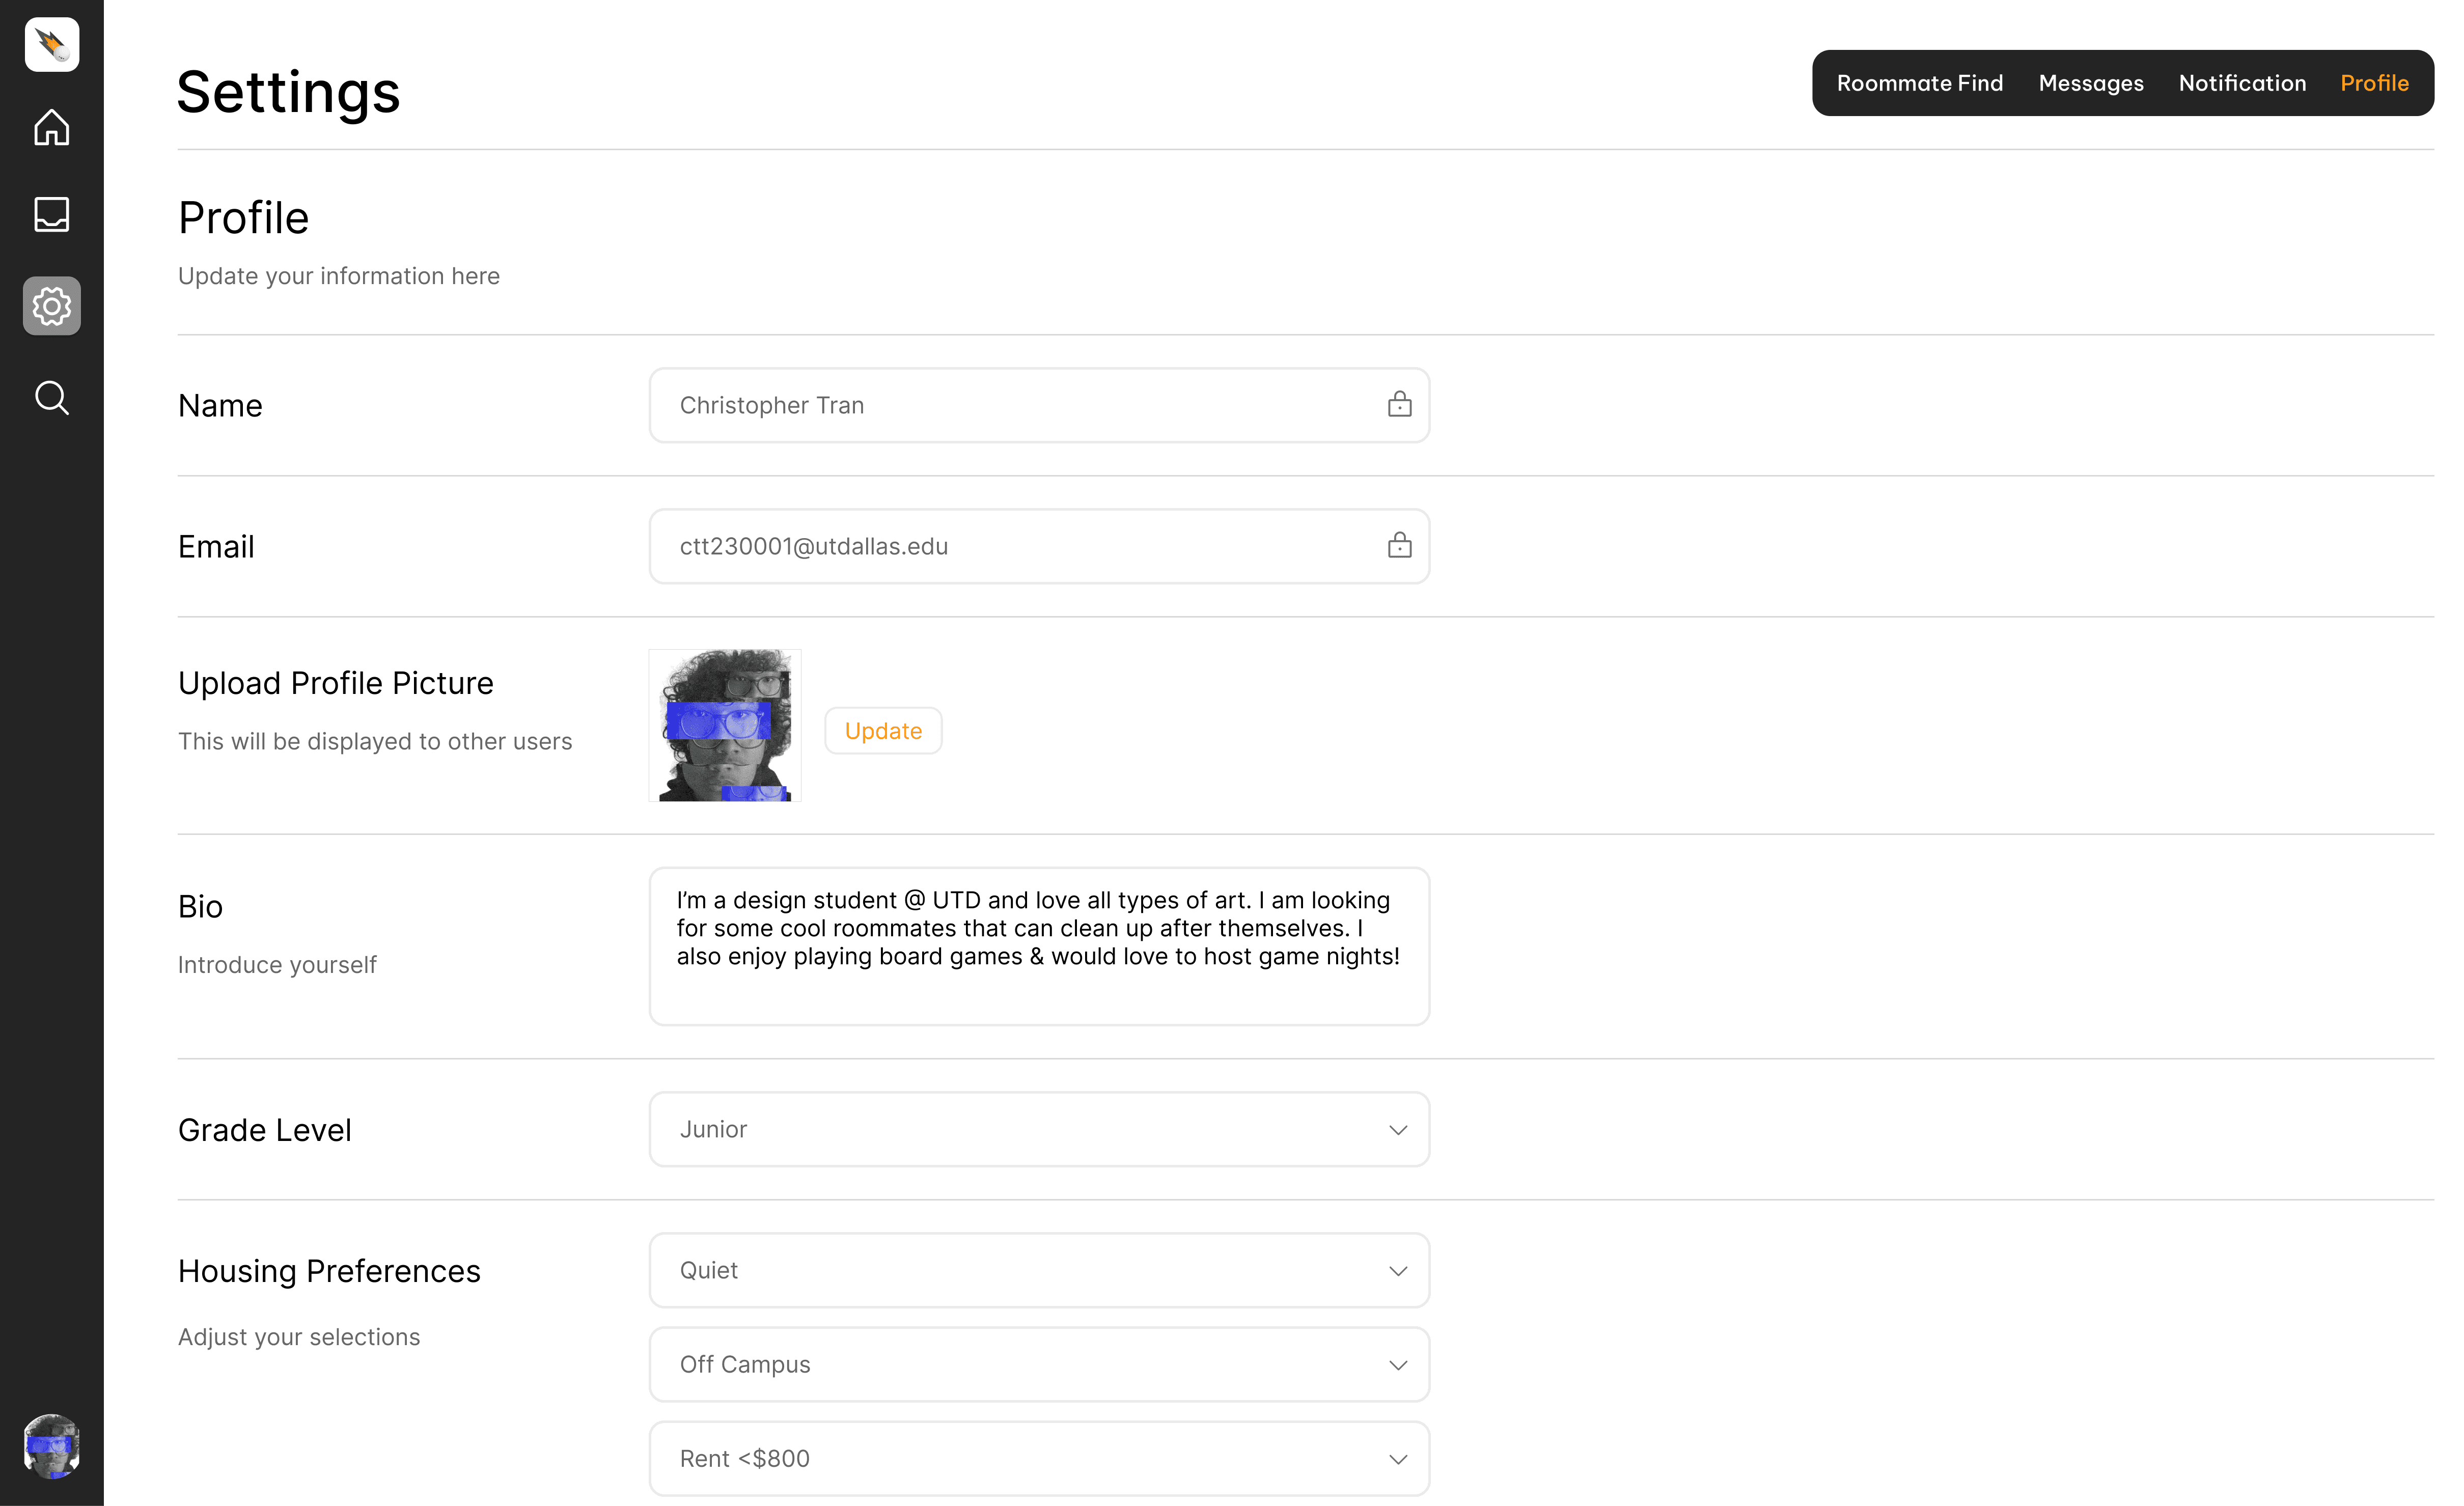Open the inbox icon in sidebar
Viewport: 2464px width, 1506px height.
click(x=52, y=214)
